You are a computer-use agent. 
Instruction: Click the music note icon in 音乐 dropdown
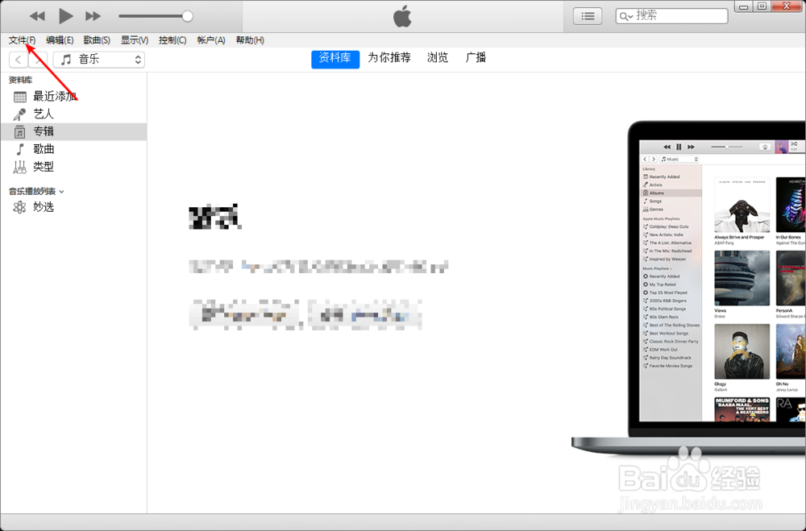(x=66, y=60)
